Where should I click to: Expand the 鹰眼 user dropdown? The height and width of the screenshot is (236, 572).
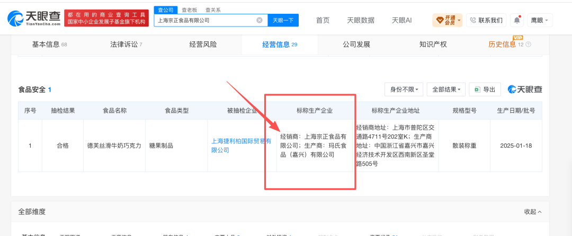point(540,20)
